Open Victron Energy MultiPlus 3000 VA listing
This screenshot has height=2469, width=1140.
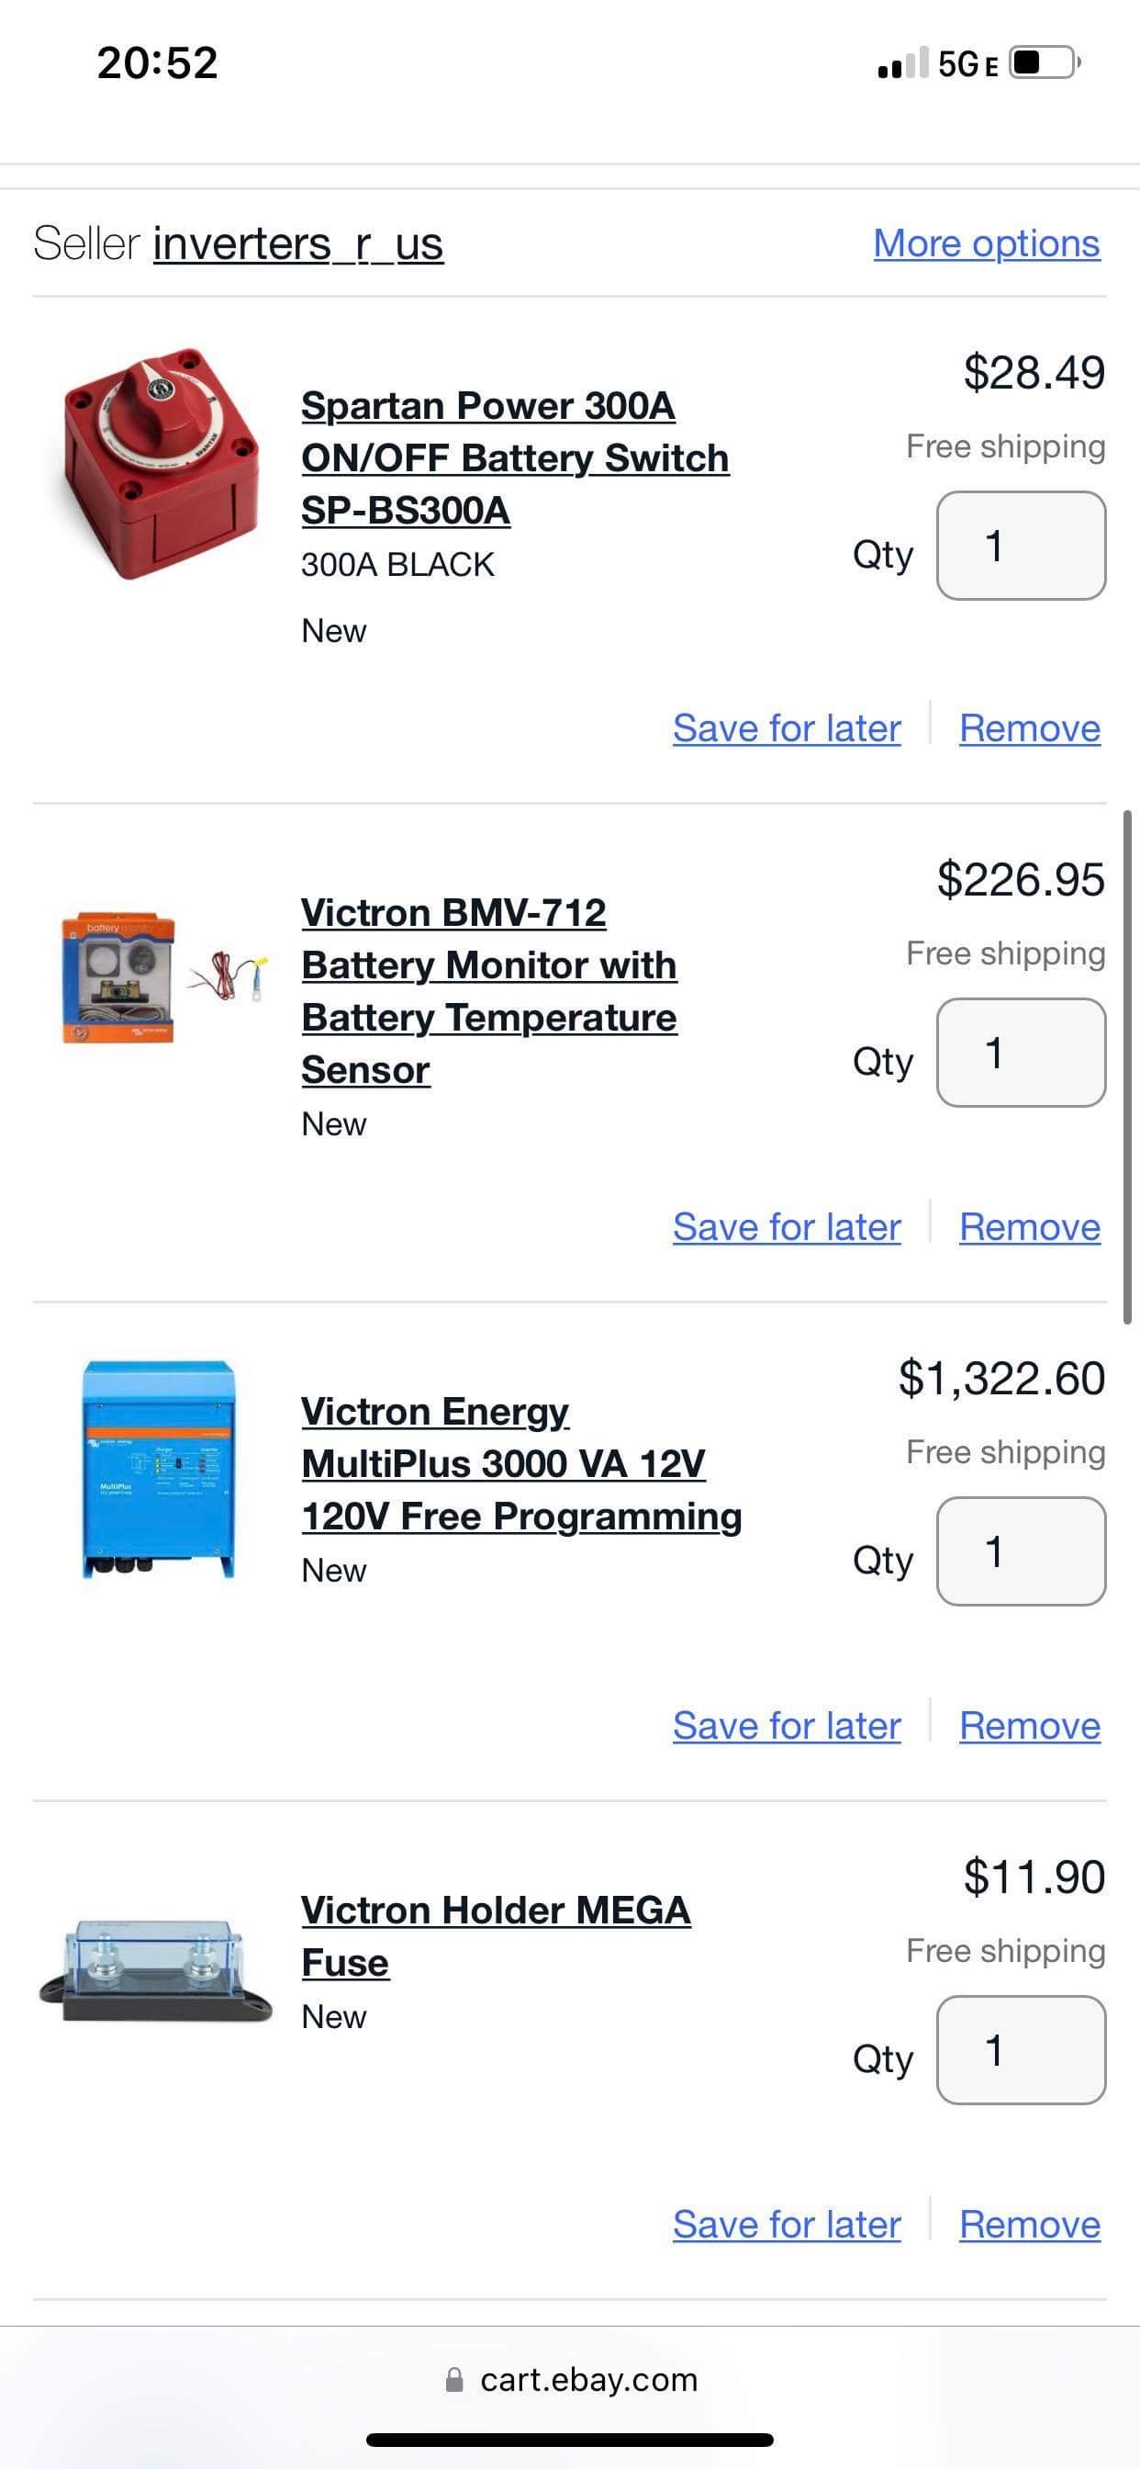point(520,1463)
